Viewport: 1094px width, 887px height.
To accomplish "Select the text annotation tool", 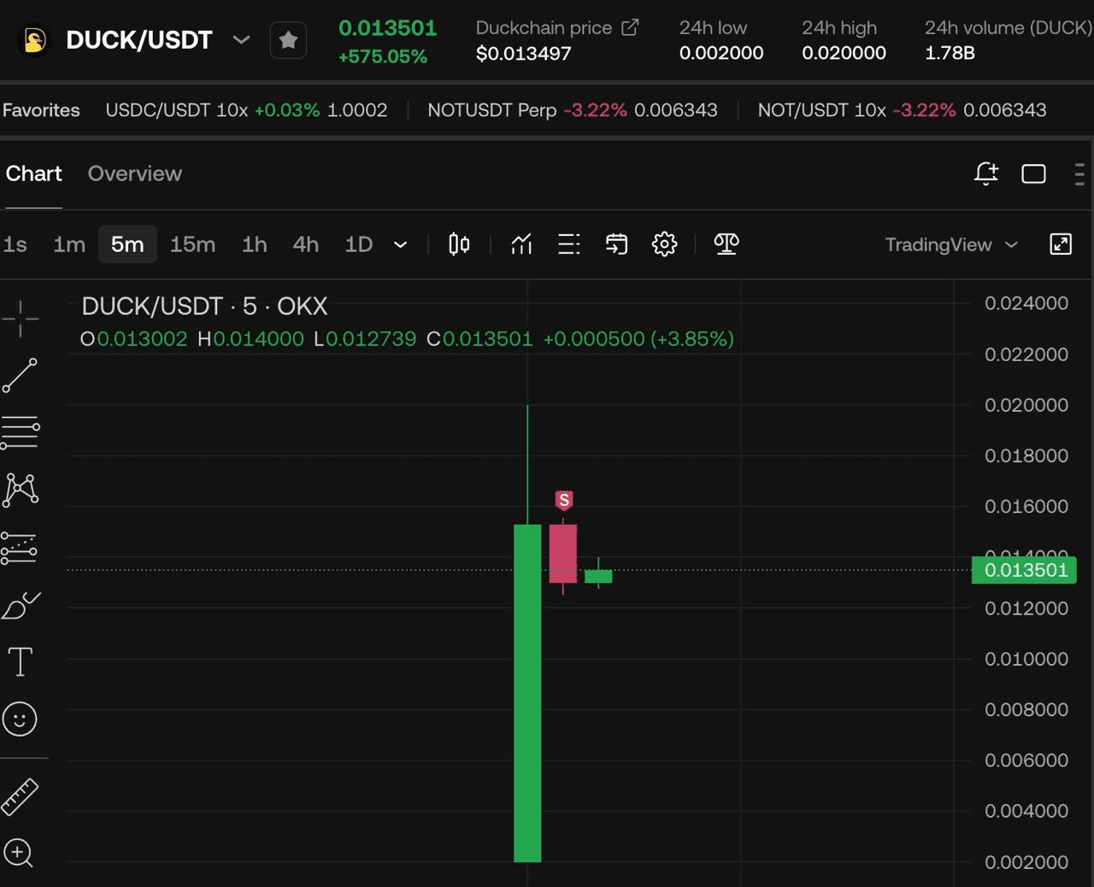I will (x=21, y=662).
